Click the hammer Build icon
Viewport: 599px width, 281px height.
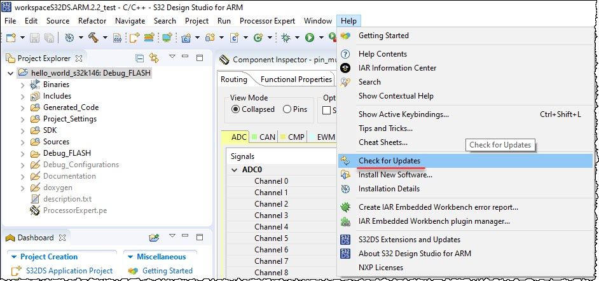coord(93,38)
